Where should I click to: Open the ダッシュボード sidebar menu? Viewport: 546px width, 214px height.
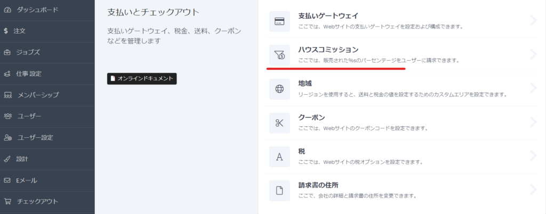[x=37, y=10]
